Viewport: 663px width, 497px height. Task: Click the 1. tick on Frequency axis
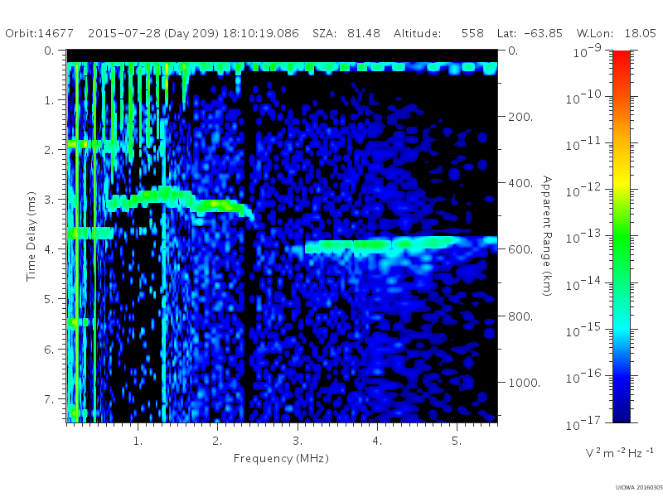pyautogui.click(x=138, y=441)
